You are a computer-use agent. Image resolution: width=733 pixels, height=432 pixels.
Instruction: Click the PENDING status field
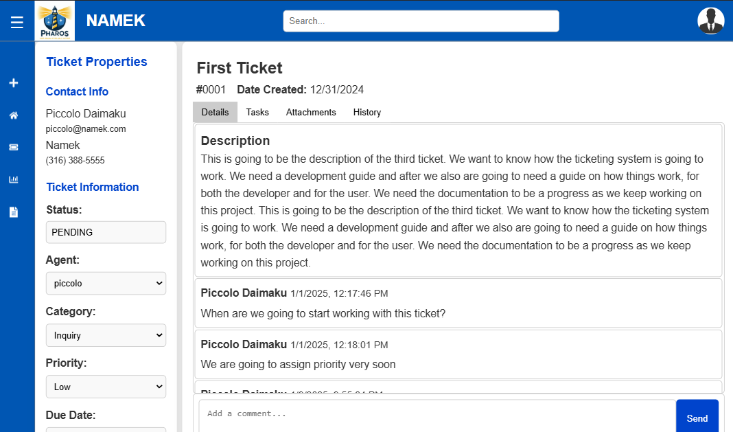pos(106,232)
